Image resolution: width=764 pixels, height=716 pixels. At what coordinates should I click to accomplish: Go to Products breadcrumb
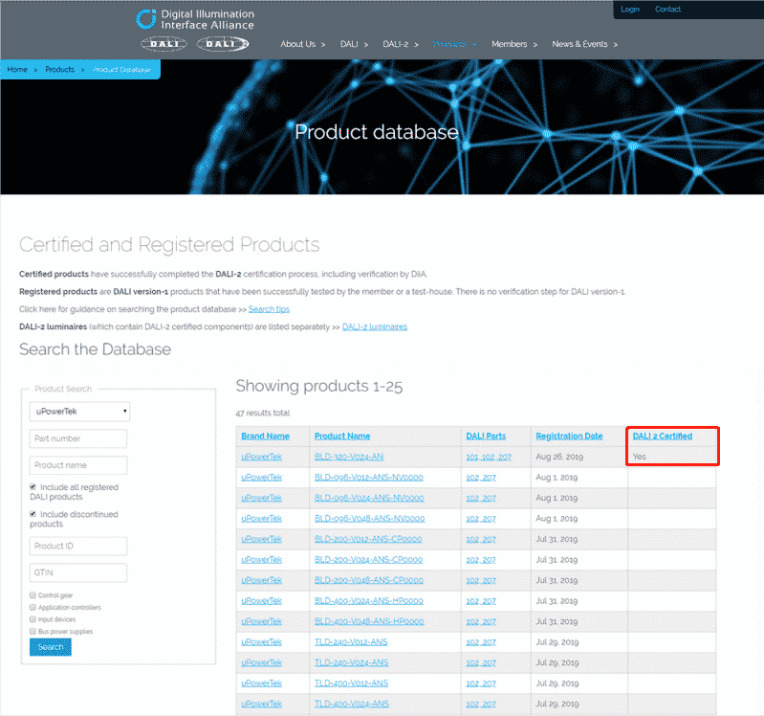click(59, 69)
